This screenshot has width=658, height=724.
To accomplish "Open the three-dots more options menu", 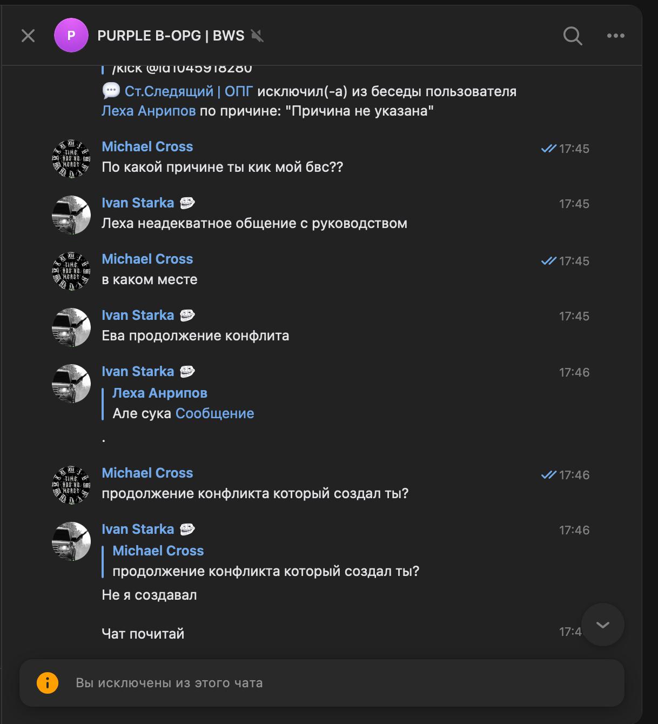I will [615, 36].
